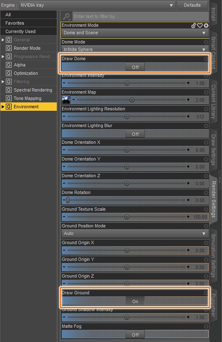The width and height of the screenshot is (222, 342).
Task: Expand the General category arrow
Action: pos(3,40)
